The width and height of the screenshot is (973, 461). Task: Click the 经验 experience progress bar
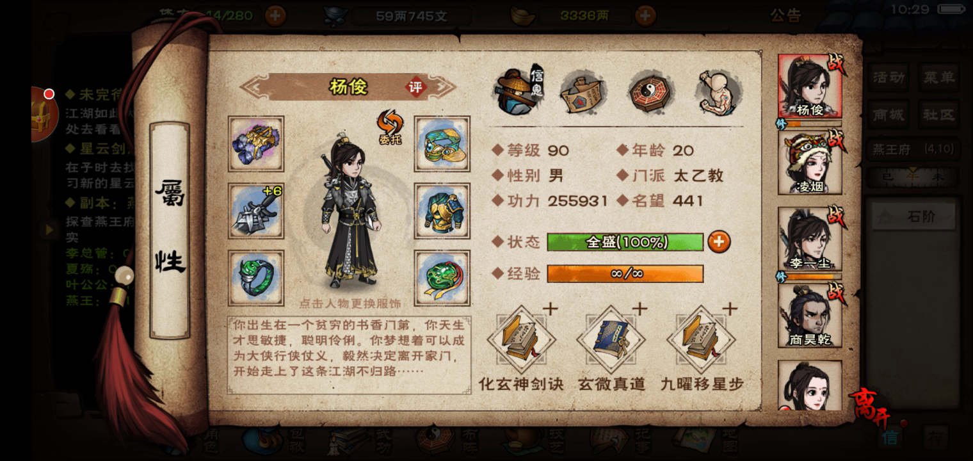click(625, 274)
